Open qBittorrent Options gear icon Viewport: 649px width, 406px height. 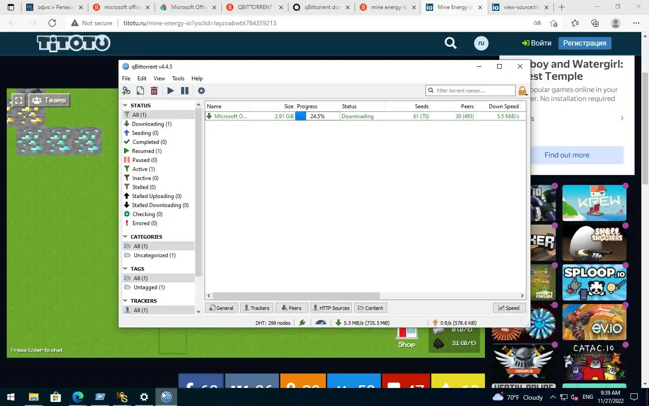(x=201, y=91)
